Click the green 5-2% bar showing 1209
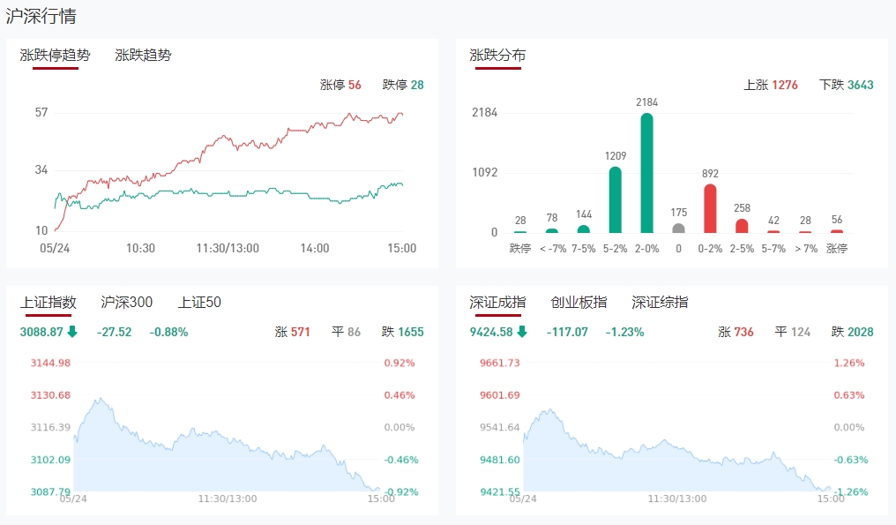The height and width of the screenshot is (525, 896). (615, 200)
